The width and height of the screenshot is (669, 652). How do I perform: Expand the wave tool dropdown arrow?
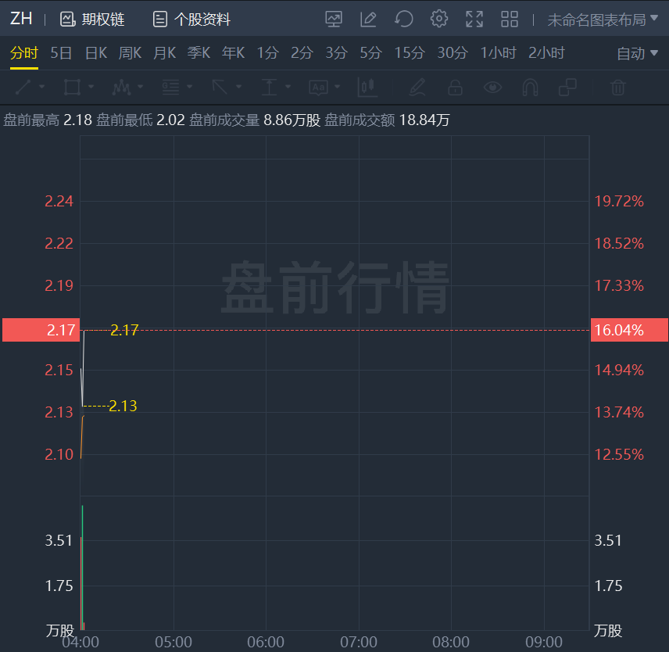[x=140, y=87]
